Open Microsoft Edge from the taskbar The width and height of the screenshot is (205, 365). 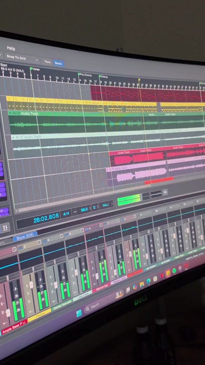tap(148, 281)
